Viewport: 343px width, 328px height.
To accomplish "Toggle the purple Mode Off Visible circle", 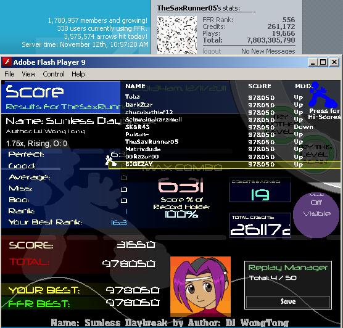I will [x=316, y=216].
